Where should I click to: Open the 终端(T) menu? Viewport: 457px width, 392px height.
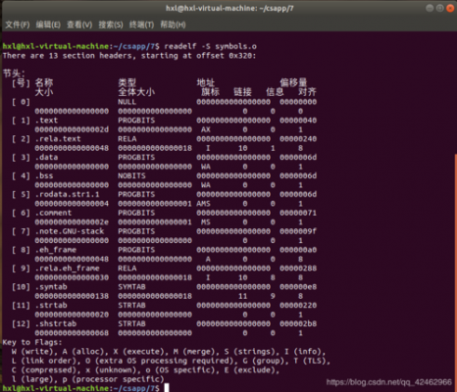click(141, 24)
